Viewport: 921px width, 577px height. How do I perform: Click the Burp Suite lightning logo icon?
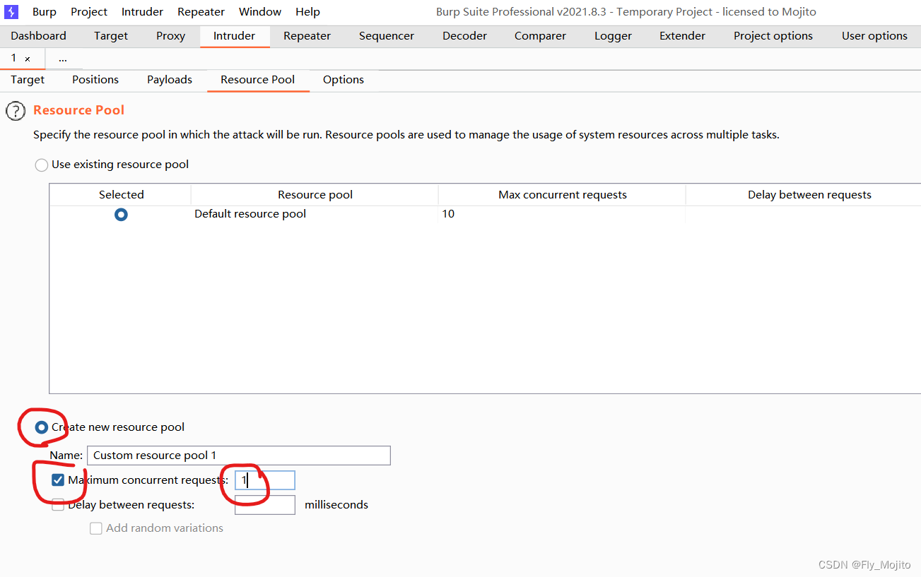(x=11, y=12)
